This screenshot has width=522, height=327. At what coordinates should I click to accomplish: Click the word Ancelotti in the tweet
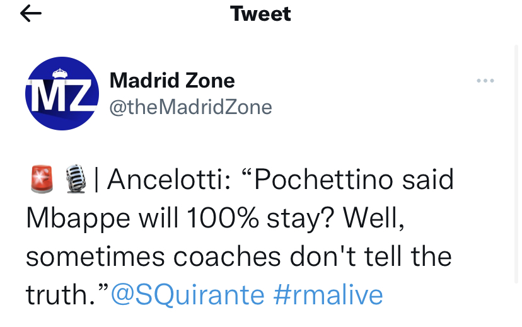click(168, 180)
